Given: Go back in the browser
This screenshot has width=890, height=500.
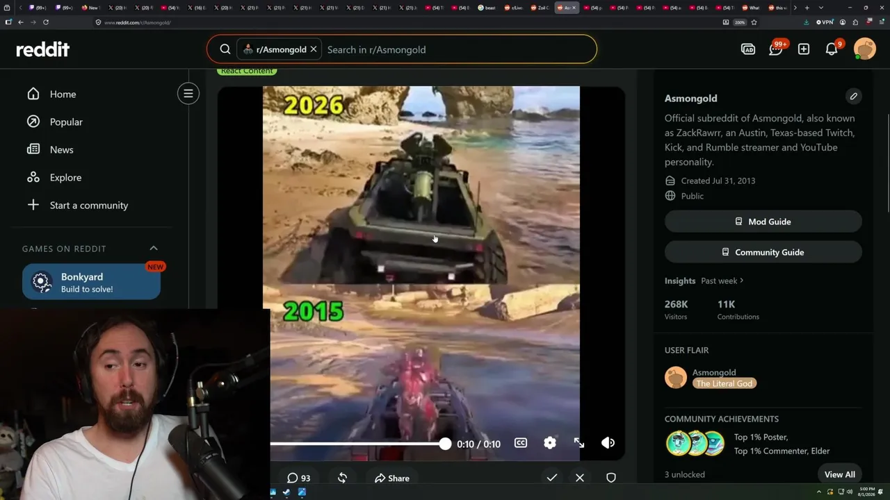Looking at the screenshot, I should (21, 22).
